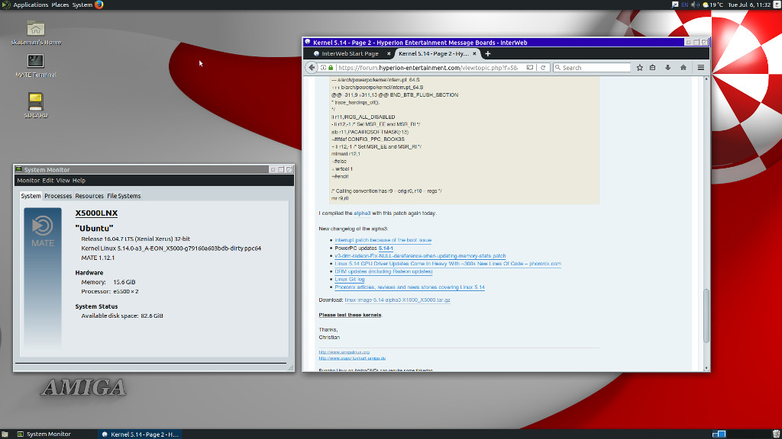Open the amigalinux.org signature link
This screenshot has height=439, width=782.
coord(344,352)
